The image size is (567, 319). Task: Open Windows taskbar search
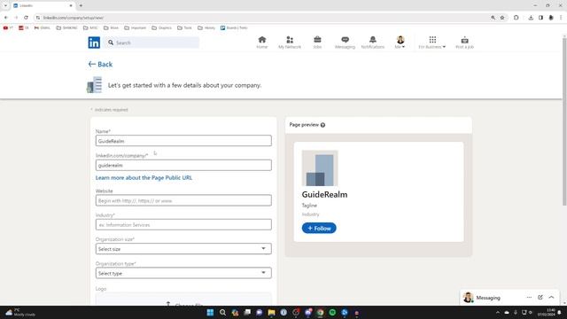pyautogui.click(x=222, y=313)
